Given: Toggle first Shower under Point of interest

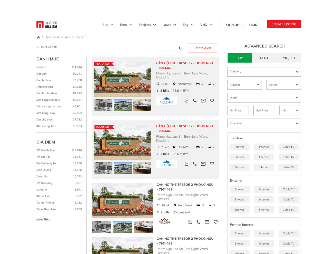Looking at the screenshot, I should (240, 233).
